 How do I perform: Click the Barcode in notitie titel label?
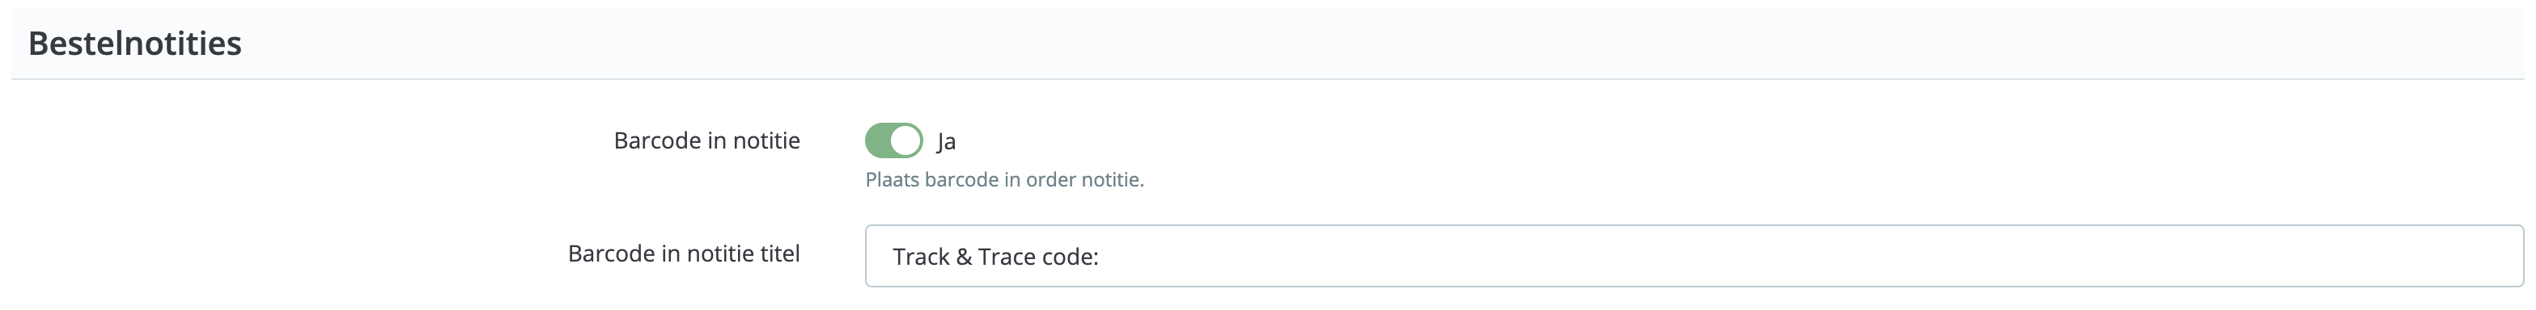tap(685, 253)
